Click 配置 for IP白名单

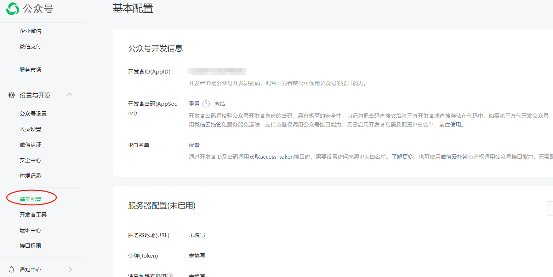point(194,145)
